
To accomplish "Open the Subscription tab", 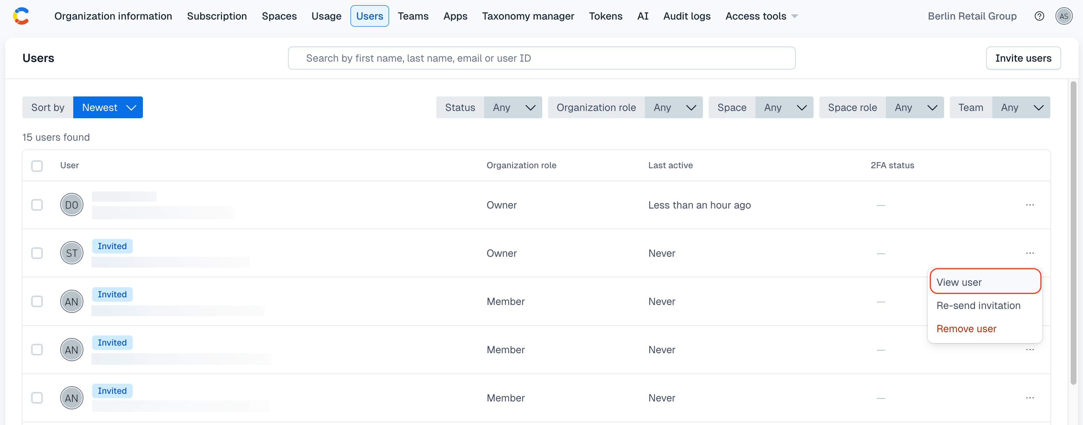I will pyautogui.click(x=217, y=16).
